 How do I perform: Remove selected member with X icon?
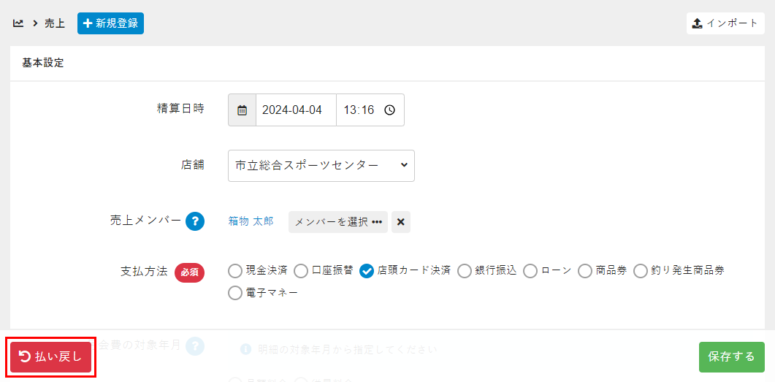tap(400, 222)
